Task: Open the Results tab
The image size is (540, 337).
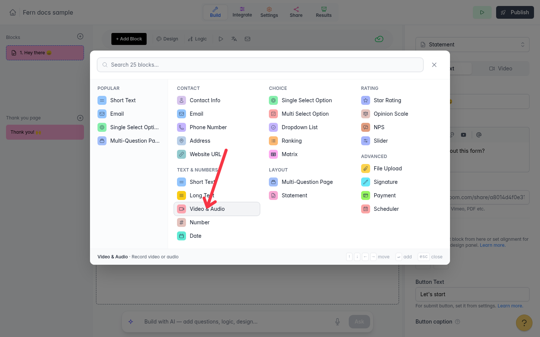Action: (324, 12)
